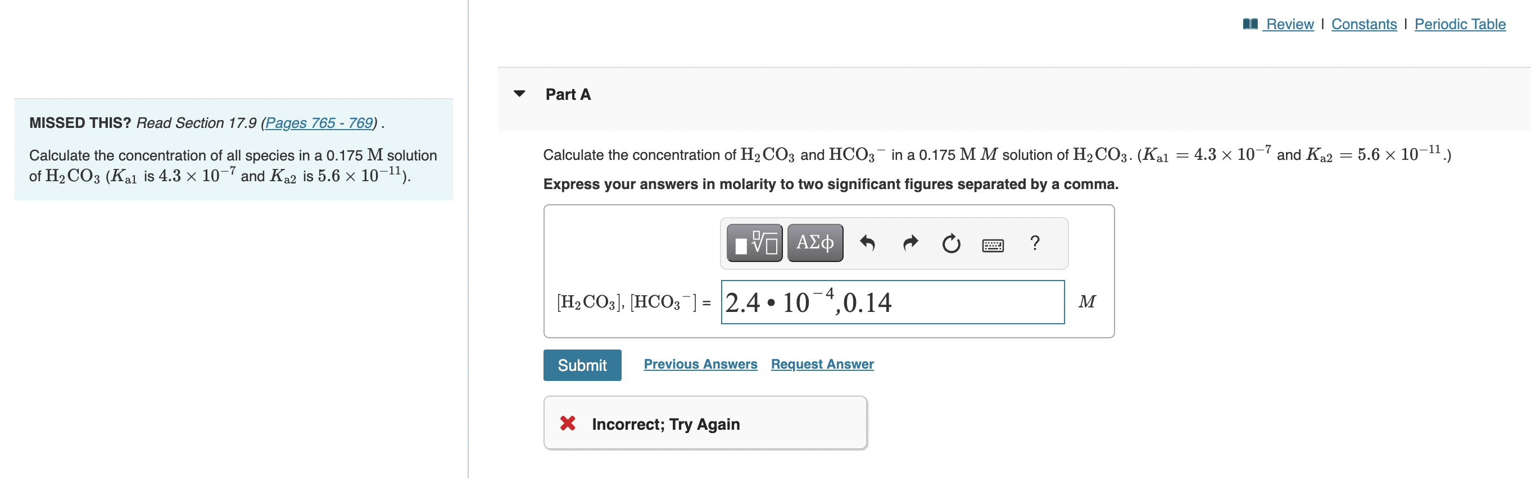Screen dimensions: 1531x478
Task: Click inside the answer input field
Action: coord(891,302)
